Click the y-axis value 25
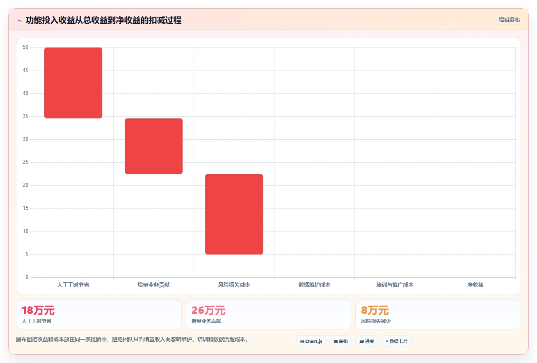 click(x=25, y=162)
